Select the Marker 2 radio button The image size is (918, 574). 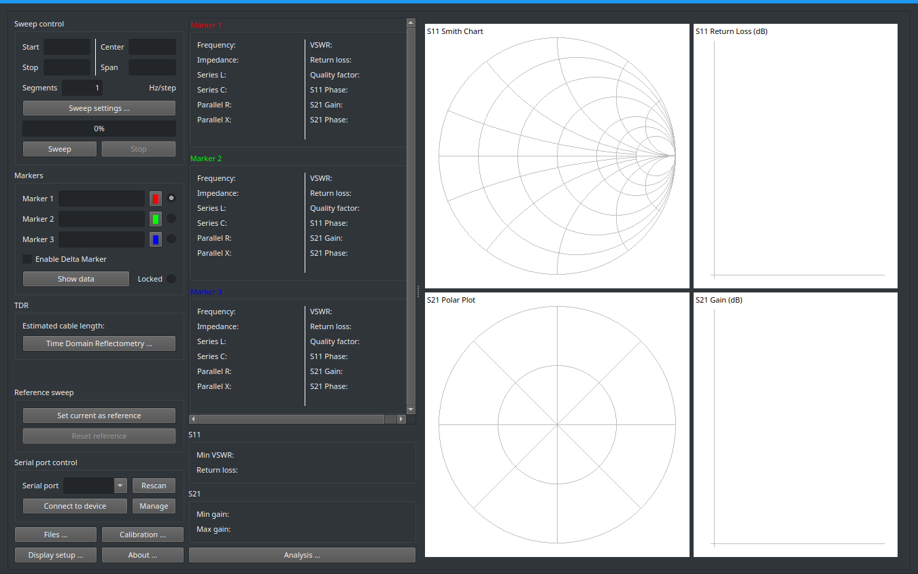coord(171,218)
